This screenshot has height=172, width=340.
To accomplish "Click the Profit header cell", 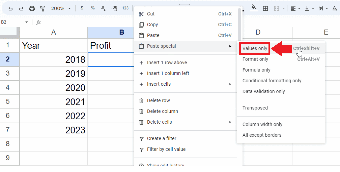I will pos(111,45).
